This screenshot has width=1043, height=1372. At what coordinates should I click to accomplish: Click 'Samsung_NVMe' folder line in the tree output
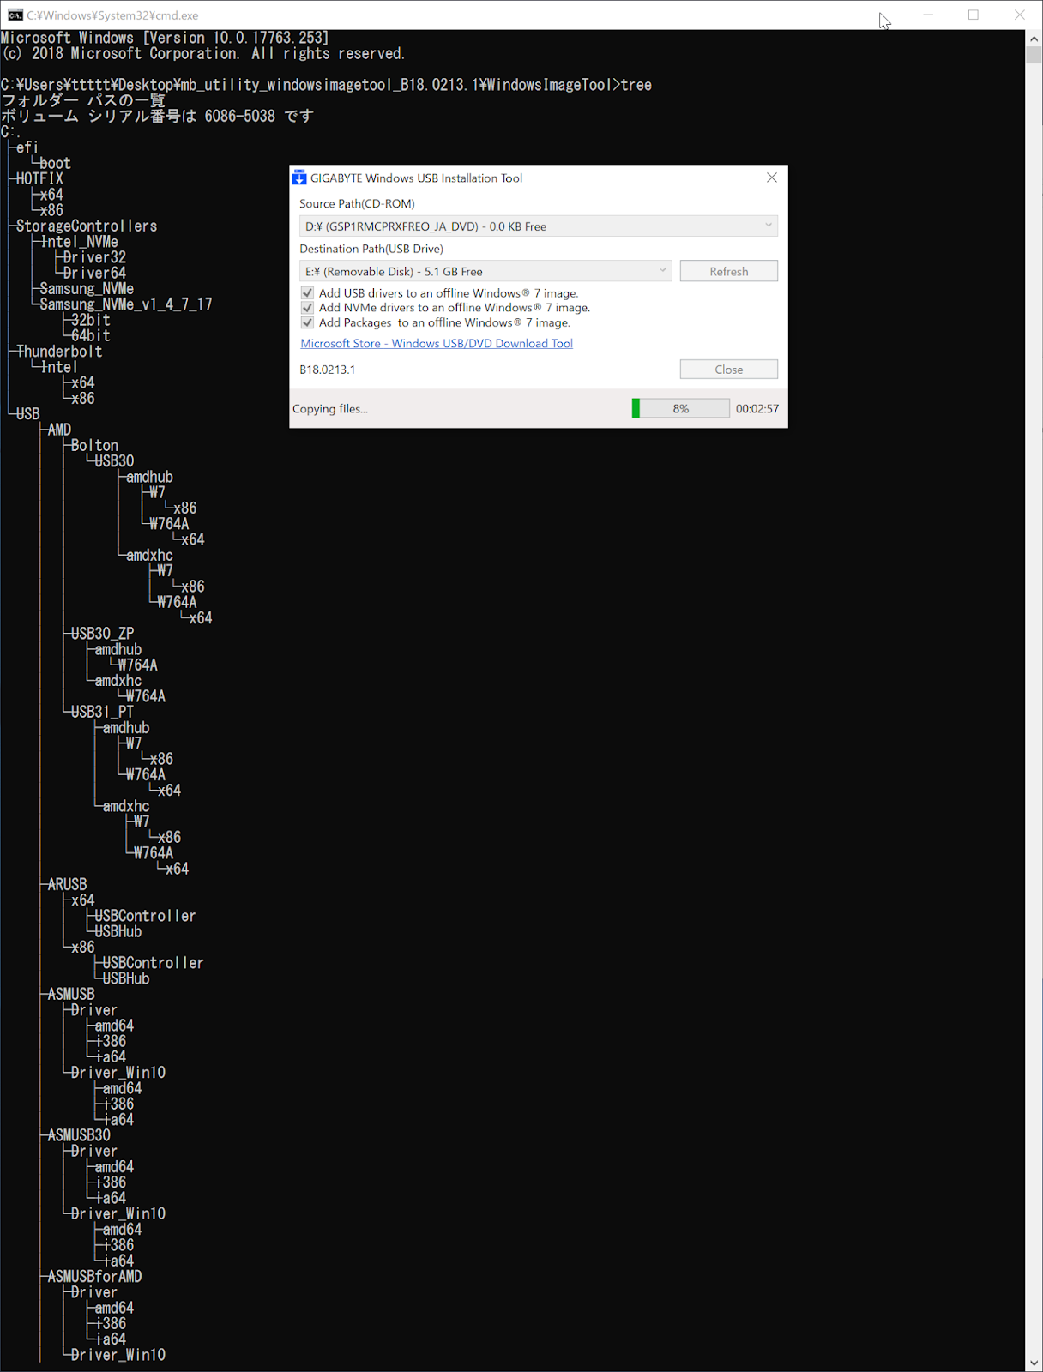(87, 289)
